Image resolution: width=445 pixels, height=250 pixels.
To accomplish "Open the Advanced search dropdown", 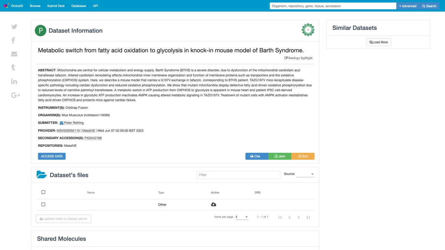I will [408, 6].
